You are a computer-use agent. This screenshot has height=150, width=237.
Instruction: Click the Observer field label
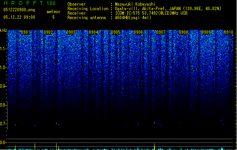(76, 4)
